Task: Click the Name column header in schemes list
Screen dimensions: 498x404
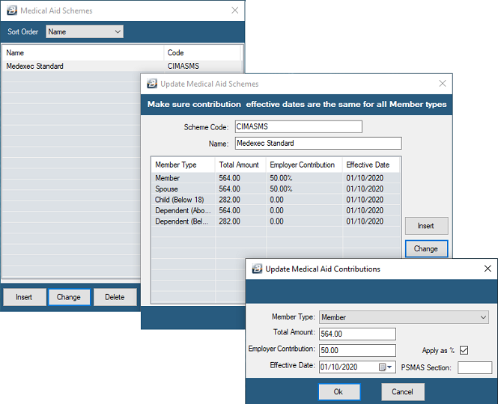Action: coord(83,52)
